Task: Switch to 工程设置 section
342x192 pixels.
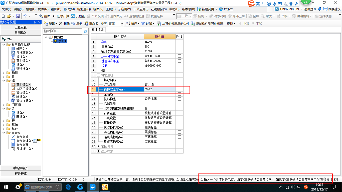Action: 21,27
